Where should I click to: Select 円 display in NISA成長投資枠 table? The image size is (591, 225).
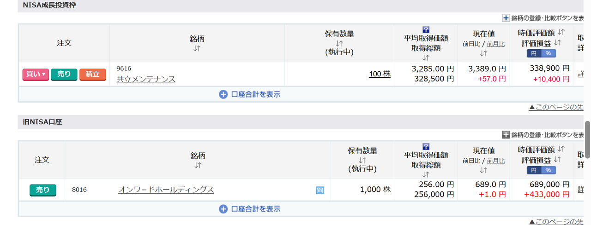point(534,53)
